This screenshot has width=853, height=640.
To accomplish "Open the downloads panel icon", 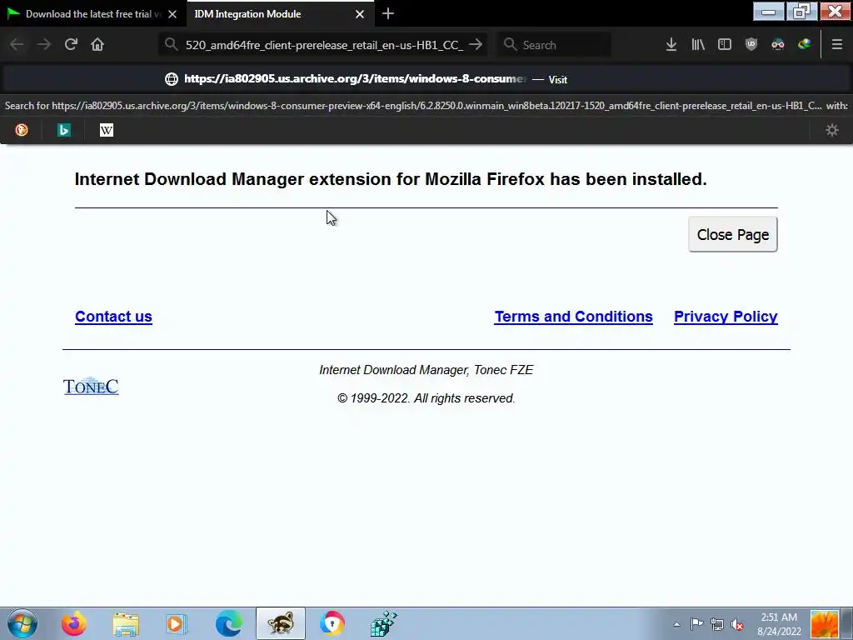I will coord(671,45).
